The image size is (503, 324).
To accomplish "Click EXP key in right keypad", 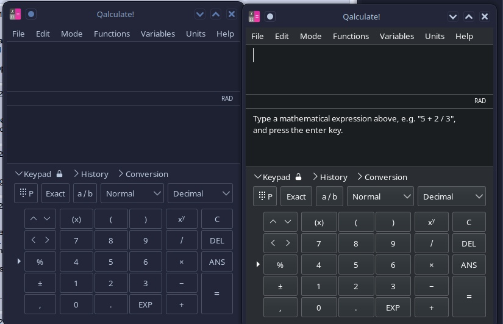I will [x=393, y=308].
